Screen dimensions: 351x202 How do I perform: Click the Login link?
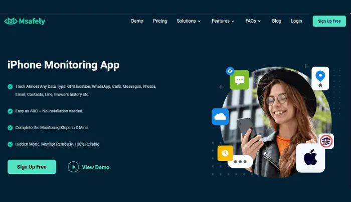(x=296, y=21)
